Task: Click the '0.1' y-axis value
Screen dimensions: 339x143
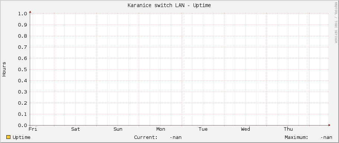Action: [22, 114]
